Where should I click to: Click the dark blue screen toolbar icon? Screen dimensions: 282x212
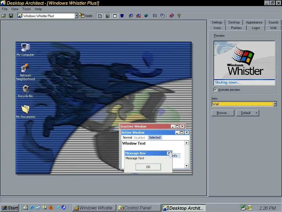pyautogui.click(x=122, y=16)
